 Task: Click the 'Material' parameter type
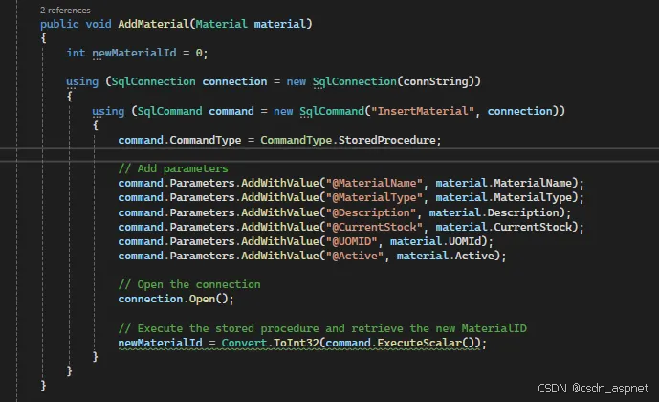point(222,24)
